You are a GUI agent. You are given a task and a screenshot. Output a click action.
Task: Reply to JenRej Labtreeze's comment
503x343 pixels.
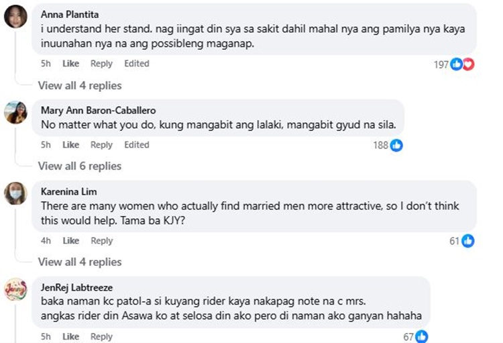(x=101, y=336)
